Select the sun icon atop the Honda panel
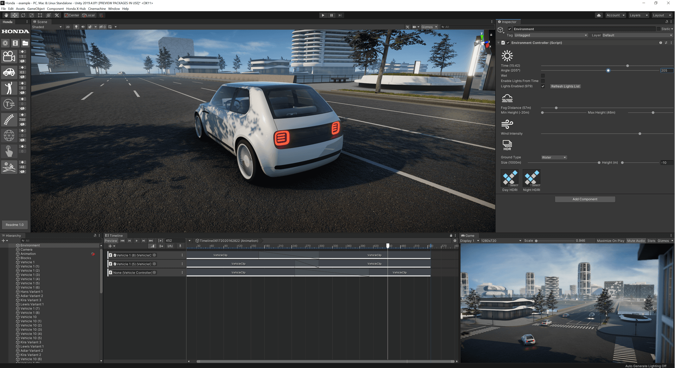This screenshot has height=368, width=675. coord(5,43)
